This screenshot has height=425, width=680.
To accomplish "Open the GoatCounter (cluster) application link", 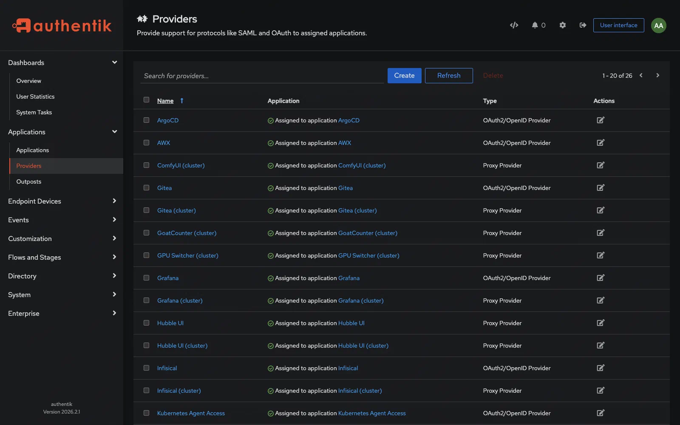I will (x=368, y=233).
